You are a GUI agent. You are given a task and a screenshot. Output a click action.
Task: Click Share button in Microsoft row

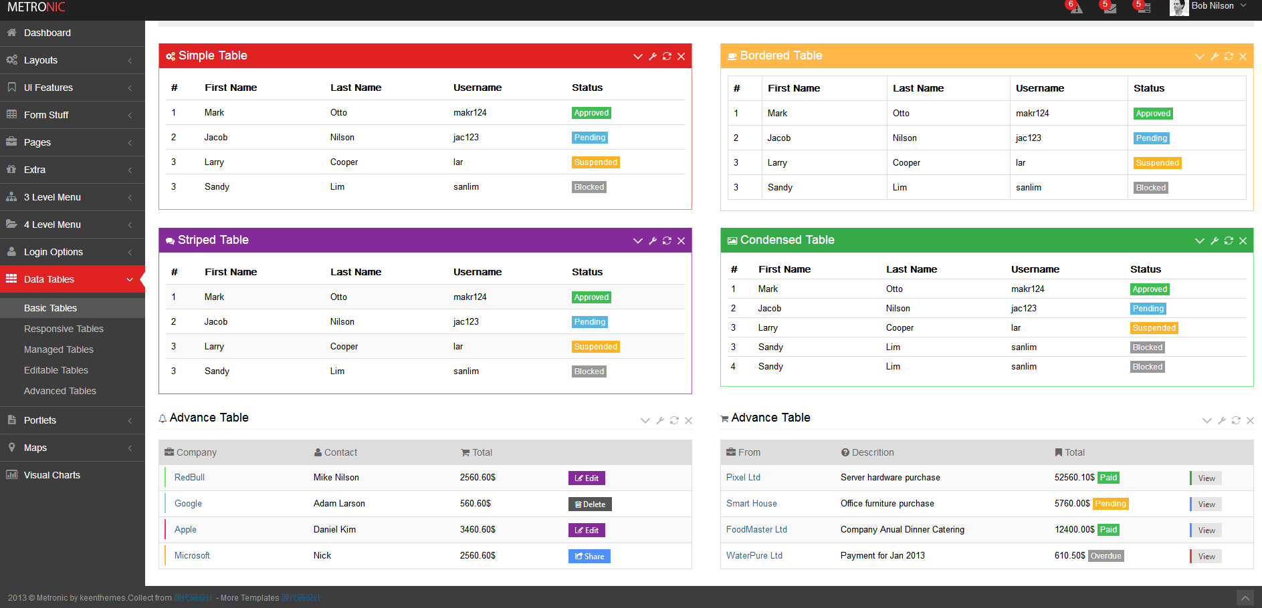coord(589,557)
